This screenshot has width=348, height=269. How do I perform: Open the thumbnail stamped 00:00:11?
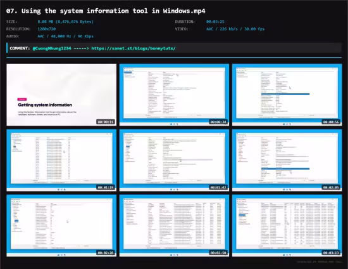61,95
